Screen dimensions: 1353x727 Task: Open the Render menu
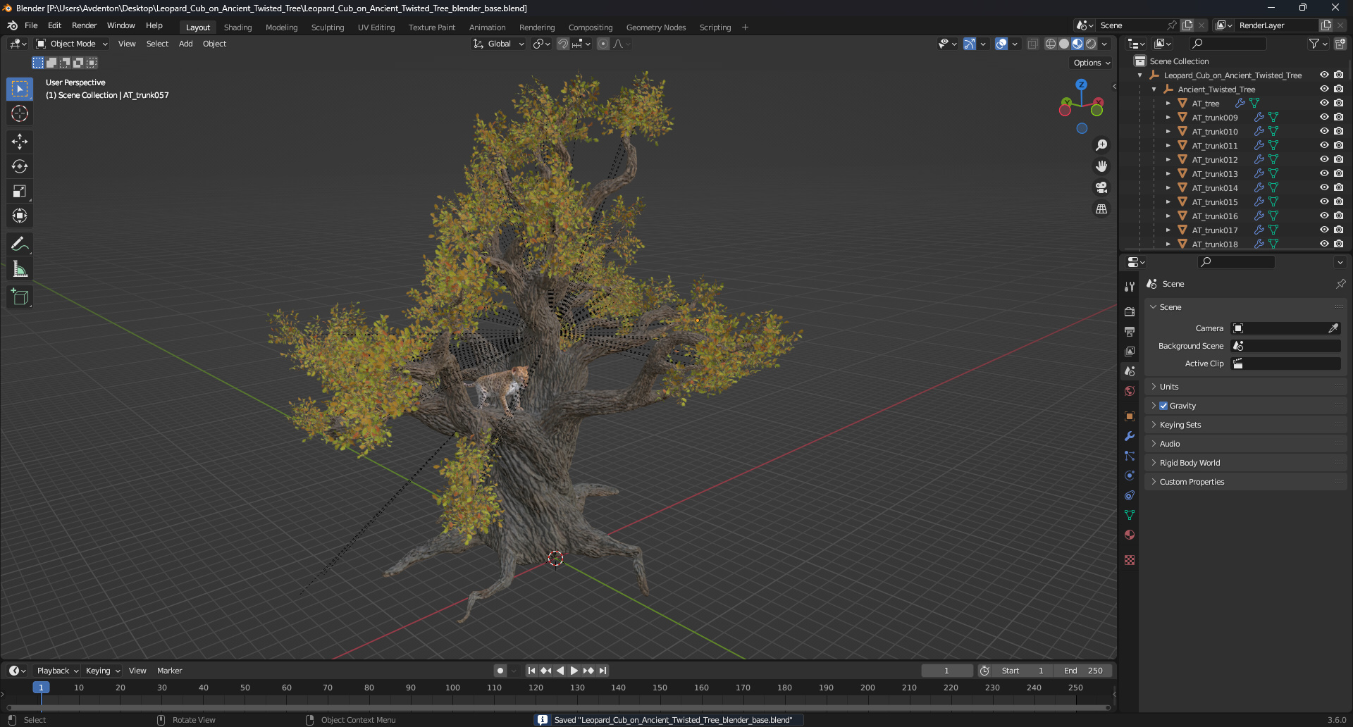84,25
